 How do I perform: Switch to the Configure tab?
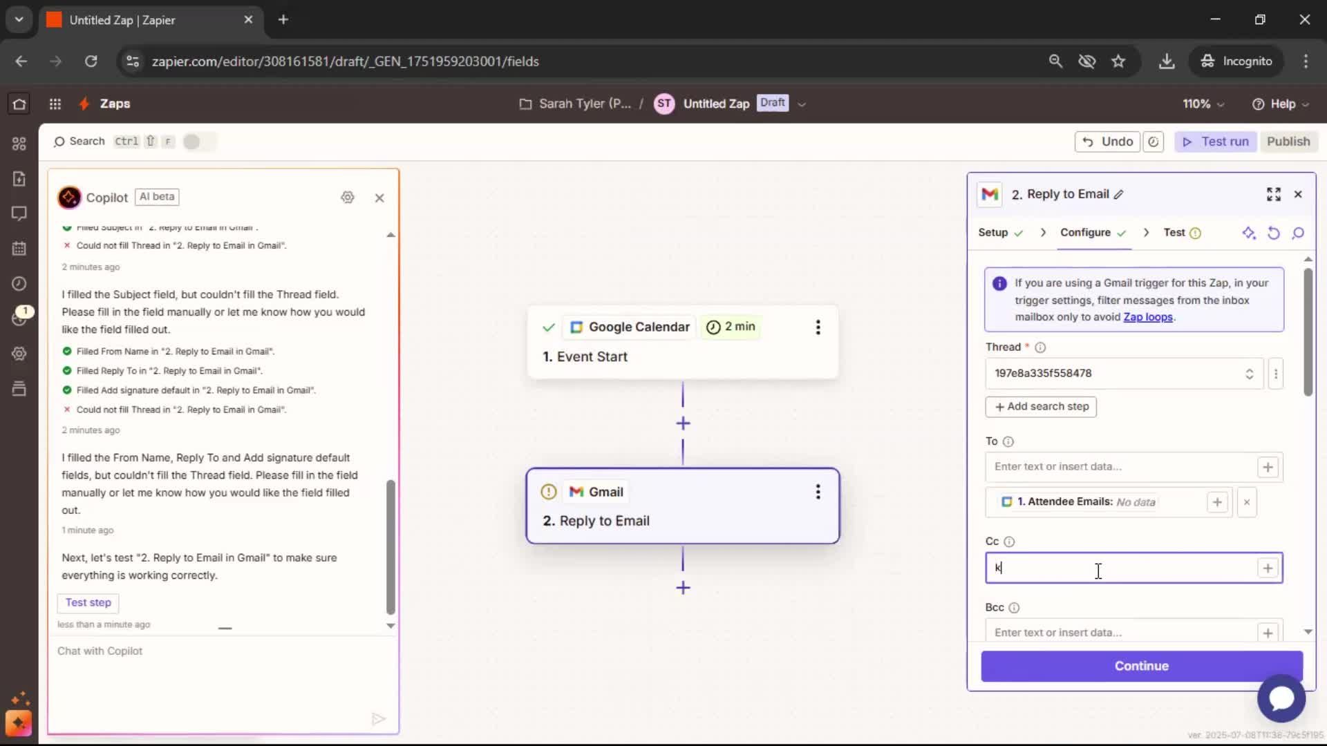pos(1093,233)
